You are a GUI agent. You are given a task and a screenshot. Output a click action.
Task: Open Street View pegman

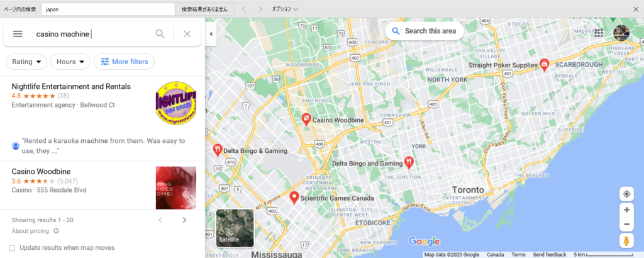pyautogui.click(x=626, y=241)
